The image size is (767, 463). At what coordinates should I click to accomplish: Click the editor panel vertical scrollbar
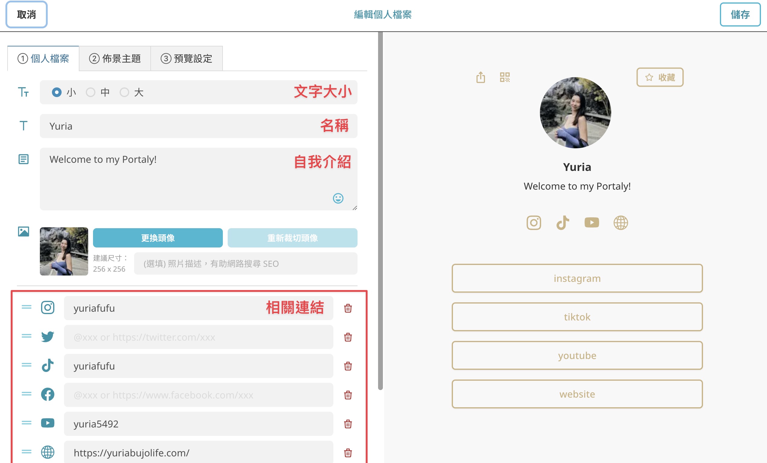380,211
